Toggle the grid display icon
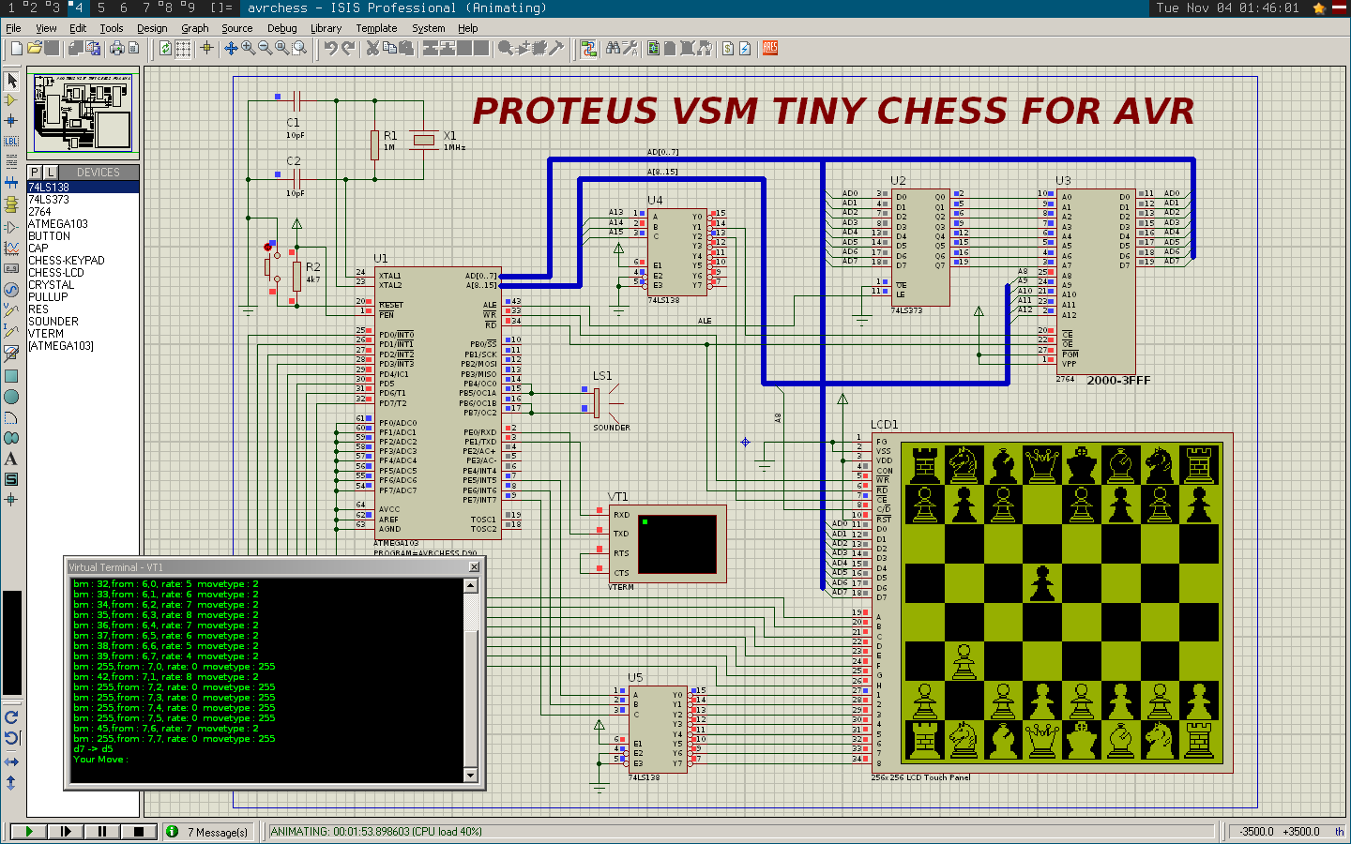 pyautogui.click(x=183, y=48)
